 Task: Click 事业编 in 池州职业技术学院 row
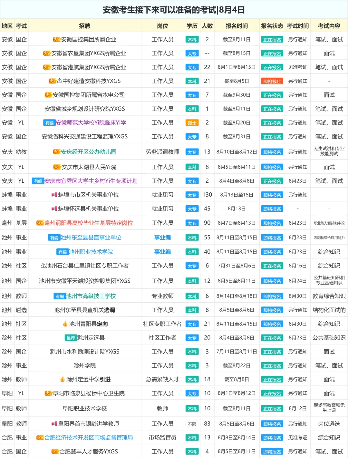click(162, 252)
